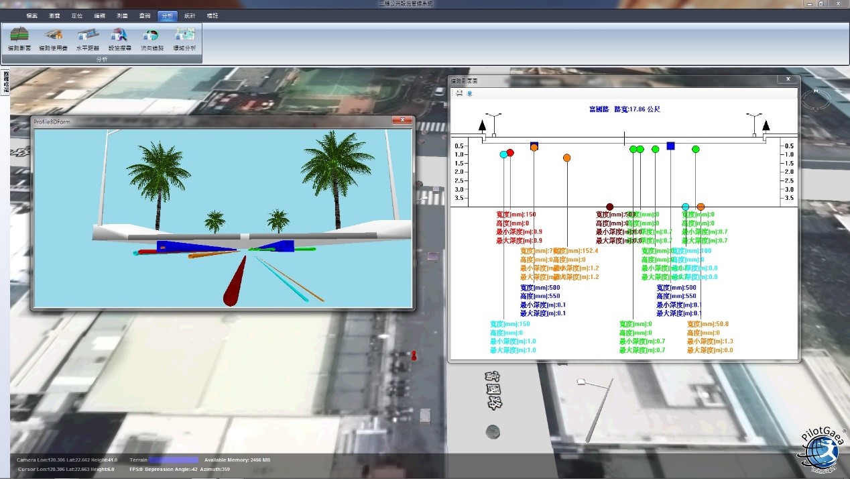This screenshot has width=850, height=479.
Task: Open the 標註 ribbon tab
Action: click(x=213, y=15)
